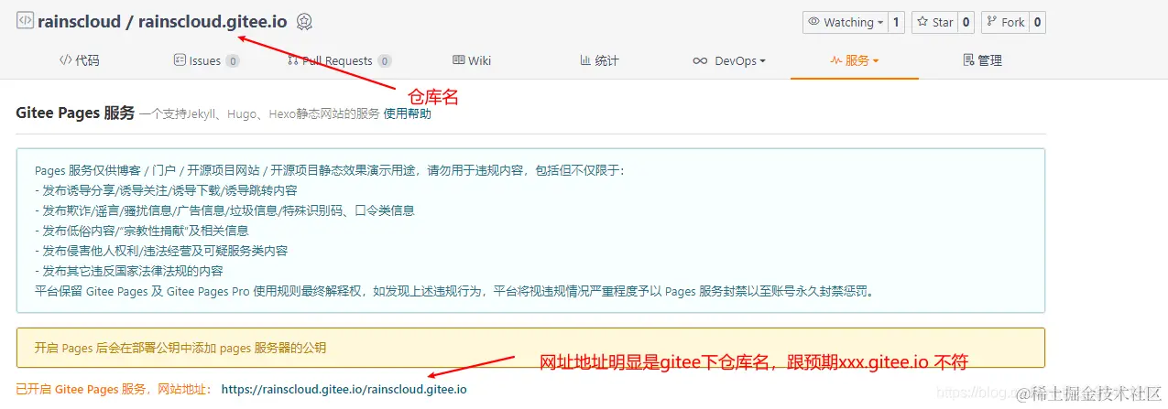Switch to the 统计 tab

(599, 60)
